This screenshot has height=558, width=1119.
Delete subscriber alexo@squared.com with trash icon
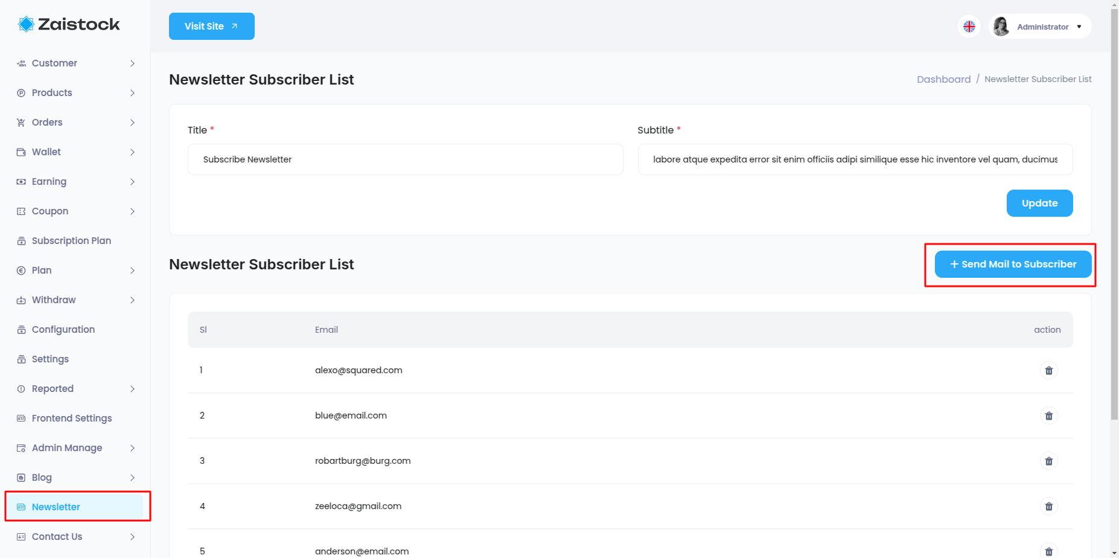[x=1048, y=370]
